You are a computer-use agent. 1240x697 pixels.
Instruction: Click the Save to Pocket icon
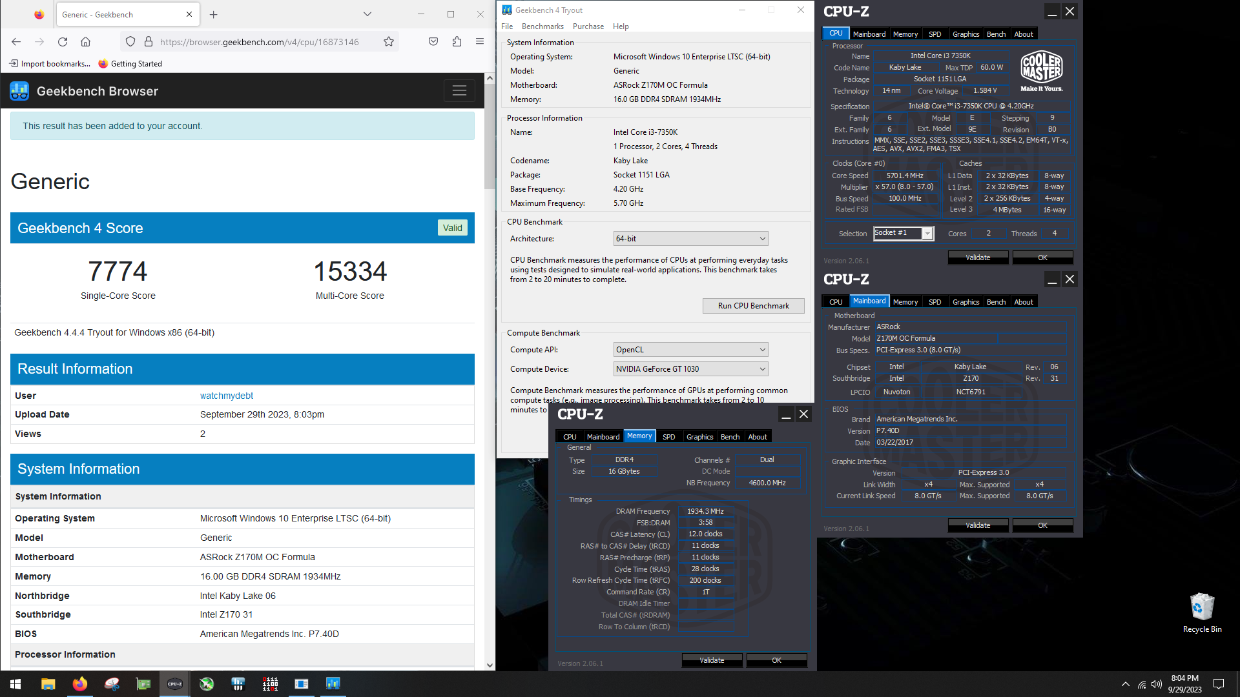tap(433, 42)
